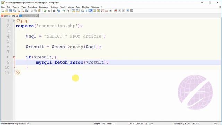The width and height of the screenshot is (222, 125).
Task: Click on the require keyword
Action: (x=25, y=26)
